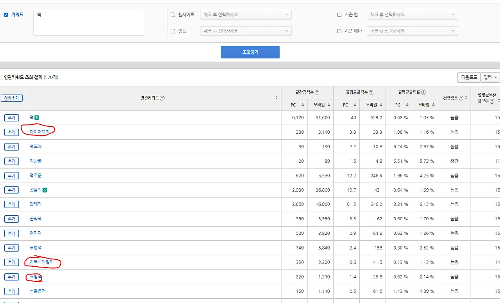The width and height of the screenshot is (500, 303).
Task: Follow the 두텁떡 keyword link
Action: 36,248
